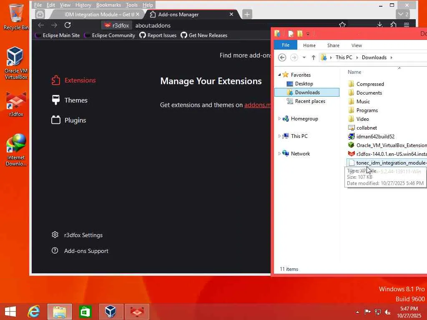The image size is (427, 320).
Task: Open the Windows Start button
Action: (10, 312)
